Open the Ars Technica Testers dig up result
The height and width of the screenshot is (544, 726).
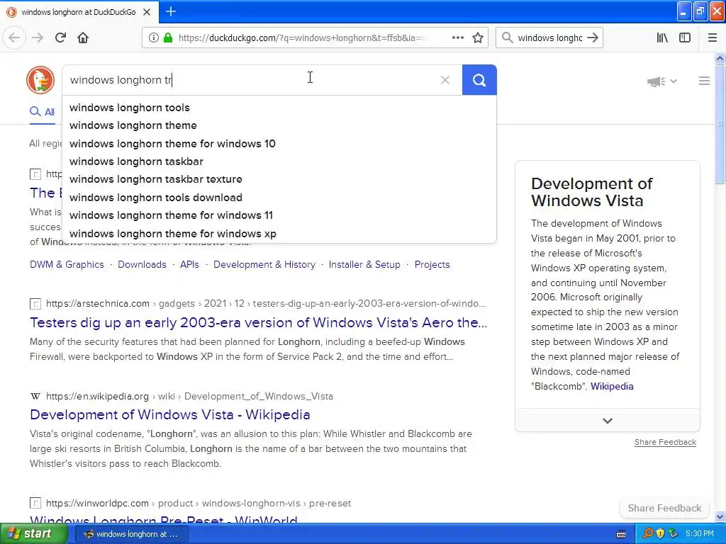click(x=258, y=322)
